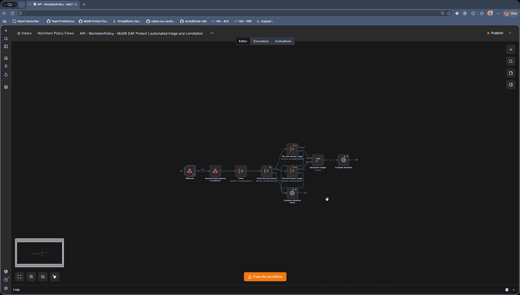Open the n8n - PRD bookmark
This screenshot has width=520, height=295.
pyautogui.click(x=243, y=21)
